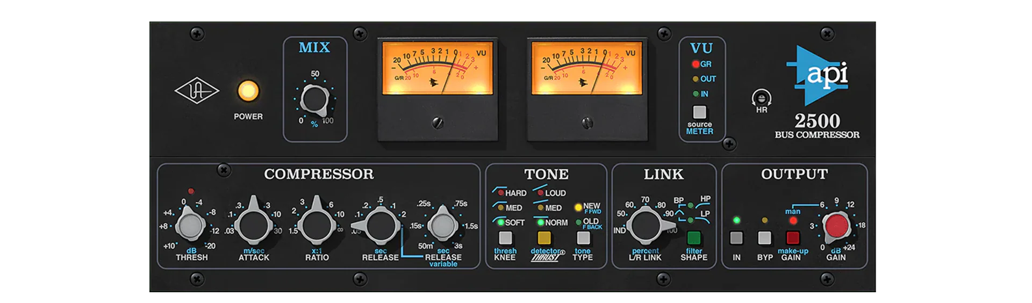Toggle the BYP bypass button
The image size is (1032, 303).
coord(764,238)
